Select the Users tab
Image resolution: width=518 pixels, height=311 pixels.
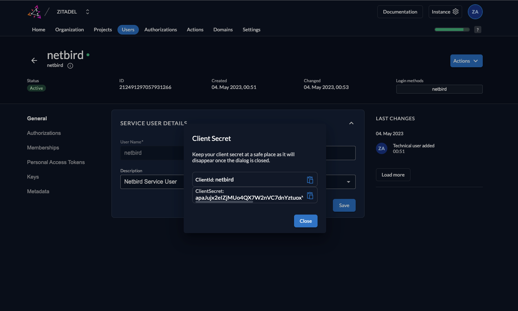(128, 30)
